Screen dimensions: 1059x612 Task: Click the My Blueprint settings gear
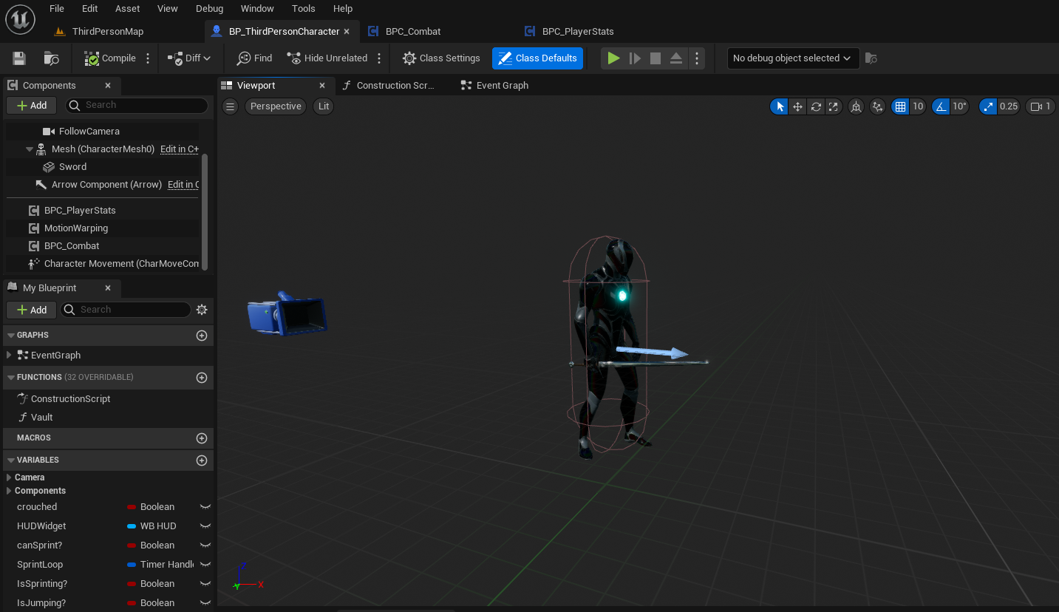202,310
